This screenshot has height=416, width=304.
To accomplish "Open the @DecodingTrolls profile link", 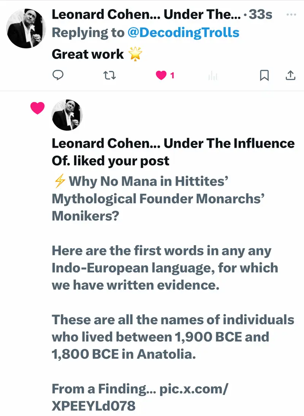I will pyautogui.click(x=183, y=33).
